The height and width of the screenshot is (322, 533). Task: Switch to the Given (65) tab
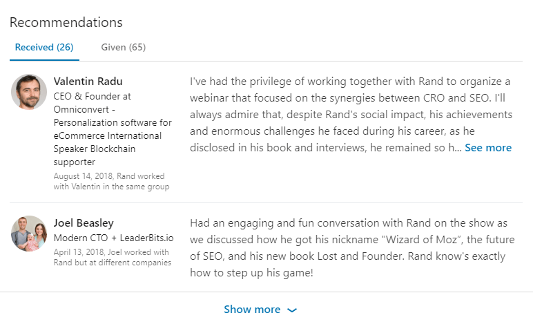[x=124, y=47]
